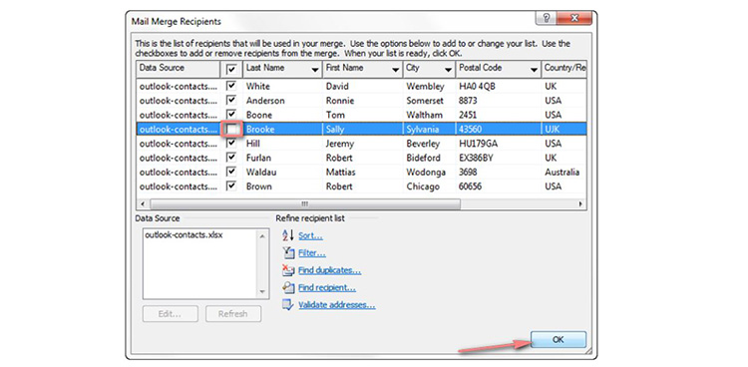This screenshot has height=367, width=748.
Task: Click Data Source list scroll down arrow
Action: tap(262, 291)
